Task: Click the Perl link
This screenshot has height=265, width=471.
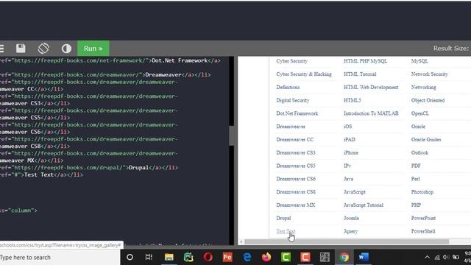Action: point(415,179)
